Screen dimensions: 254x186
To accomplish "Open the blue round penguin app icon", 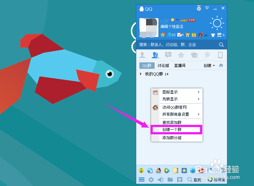I will (193, 170).
